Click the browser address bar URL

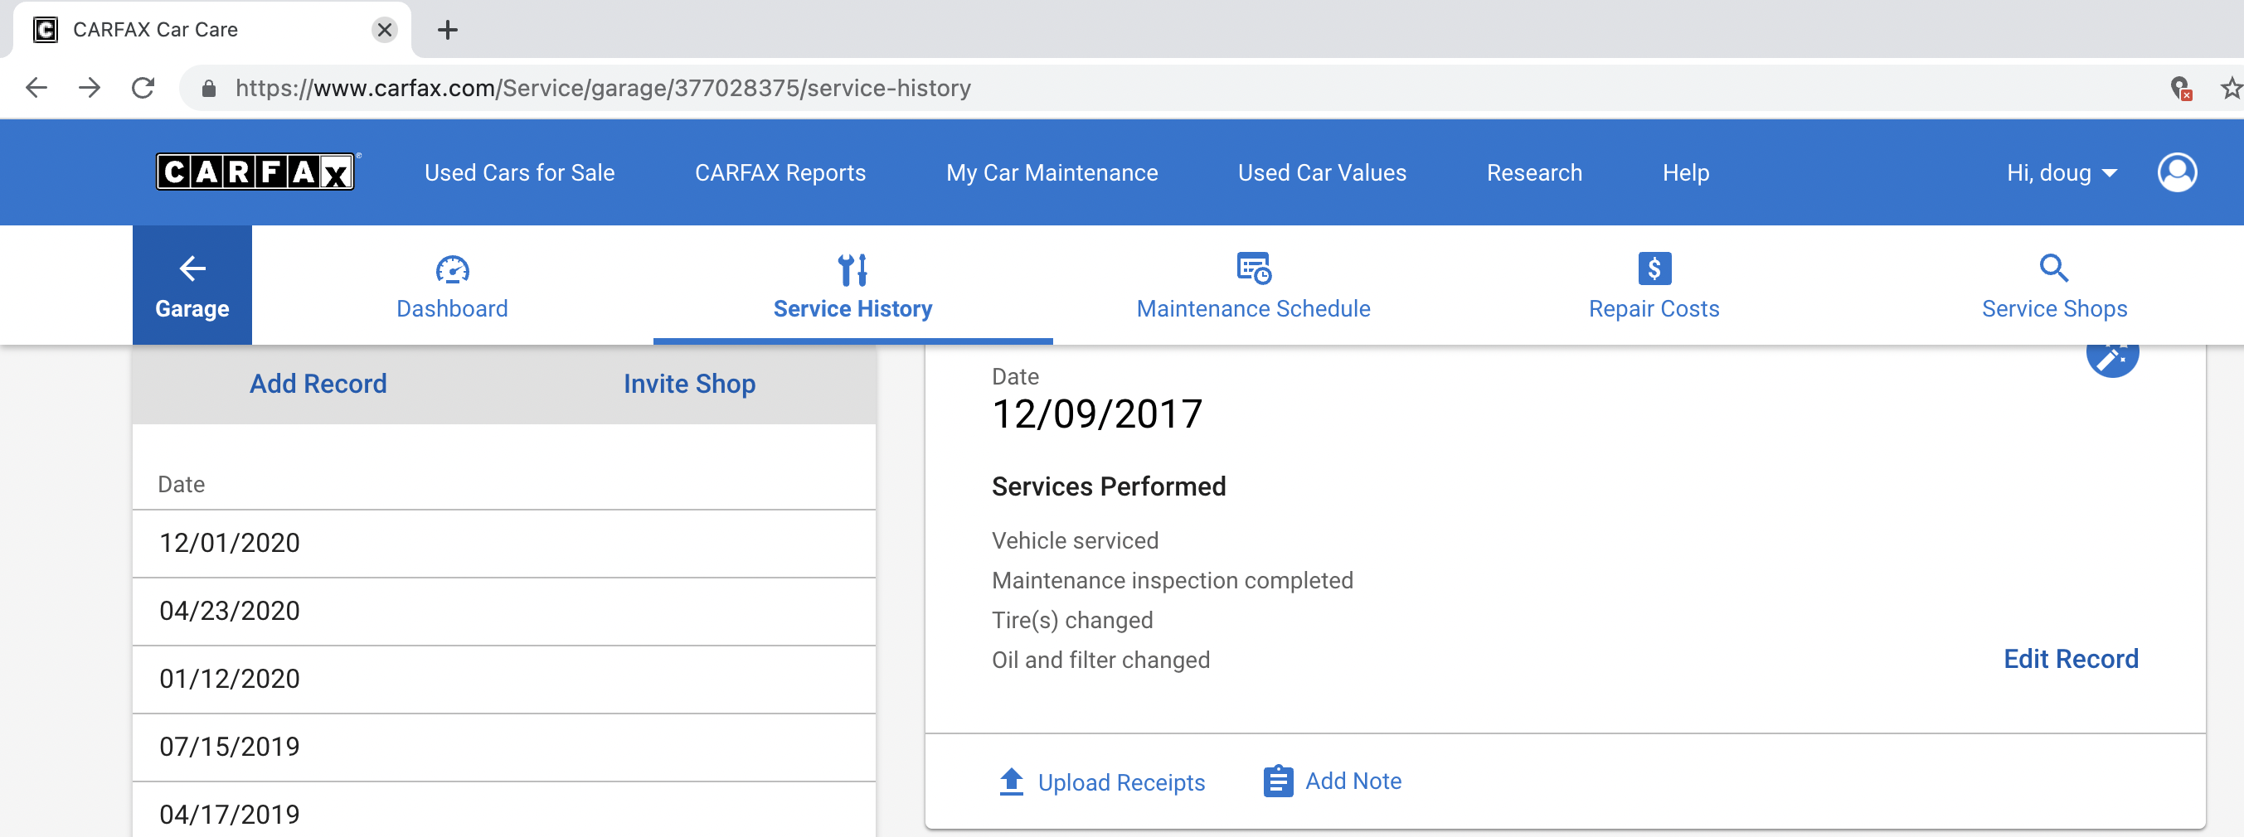(x=603, y=88)
